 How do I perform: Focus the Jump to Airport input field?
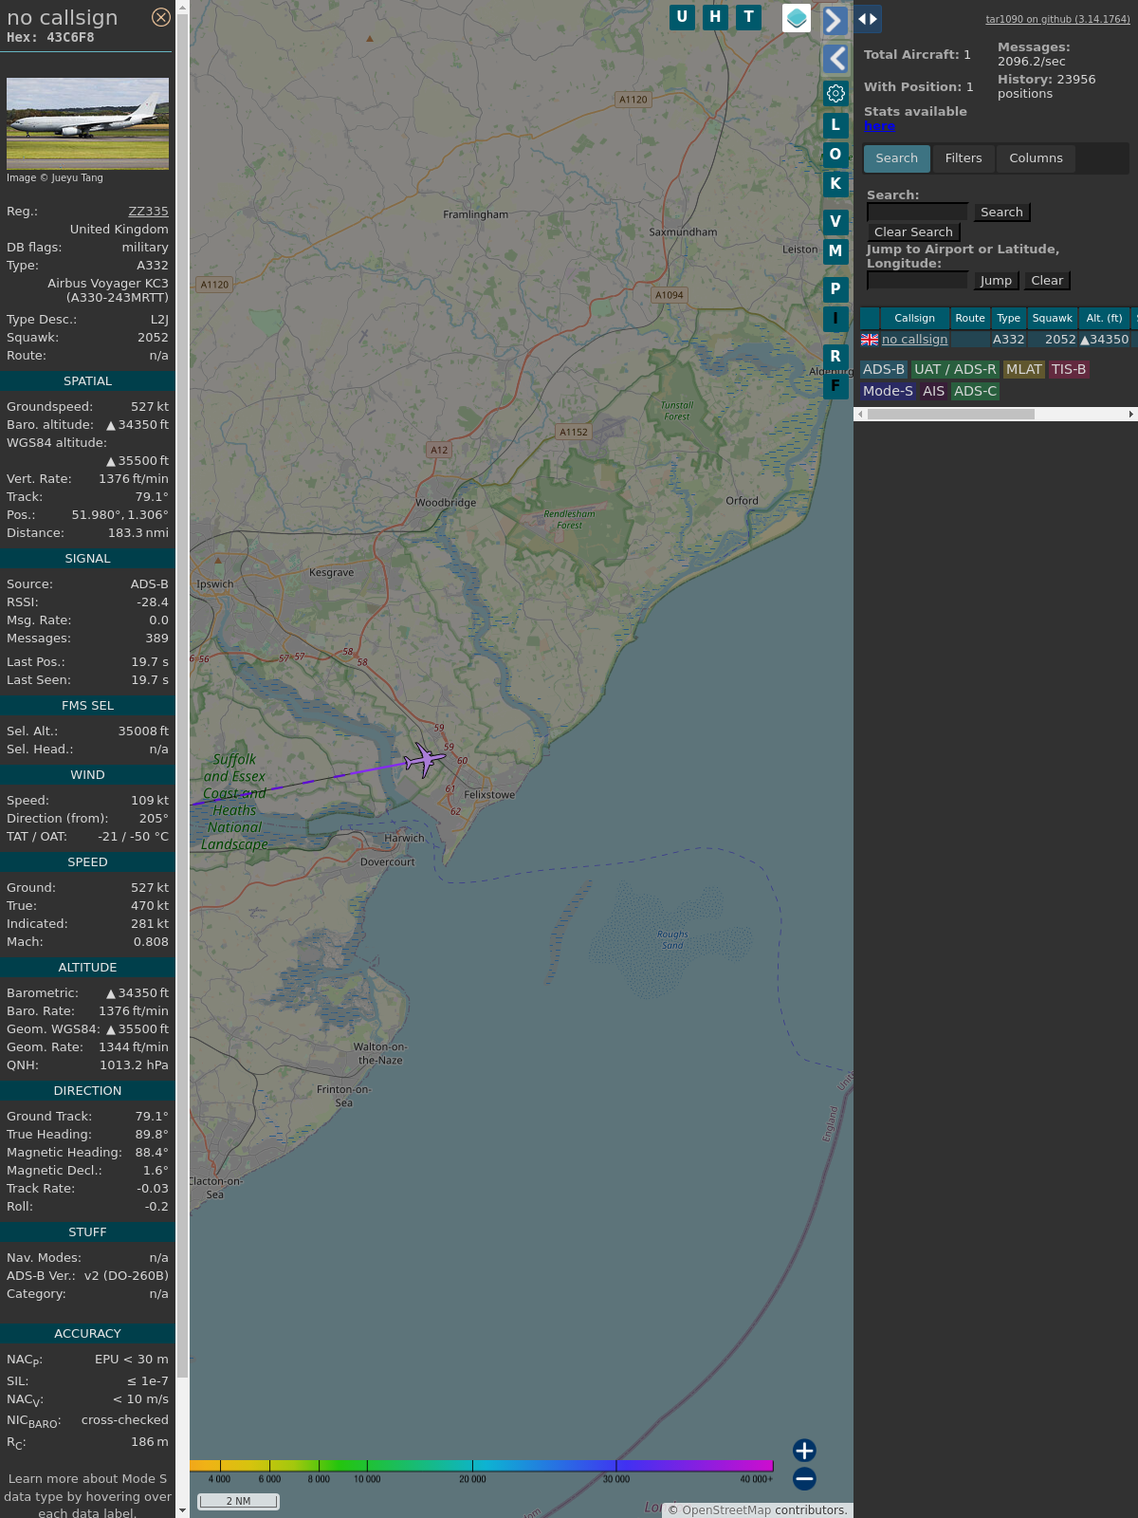(917, 280)
